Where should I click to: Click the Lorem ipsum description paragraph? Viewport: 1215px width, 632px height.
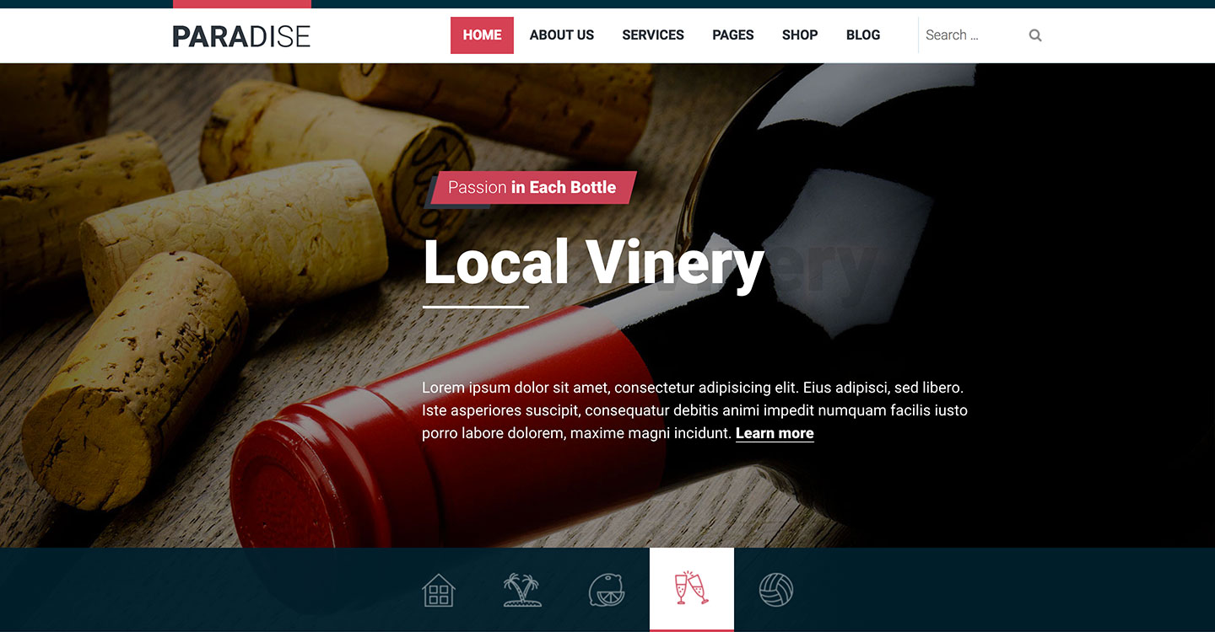(694, 410)
